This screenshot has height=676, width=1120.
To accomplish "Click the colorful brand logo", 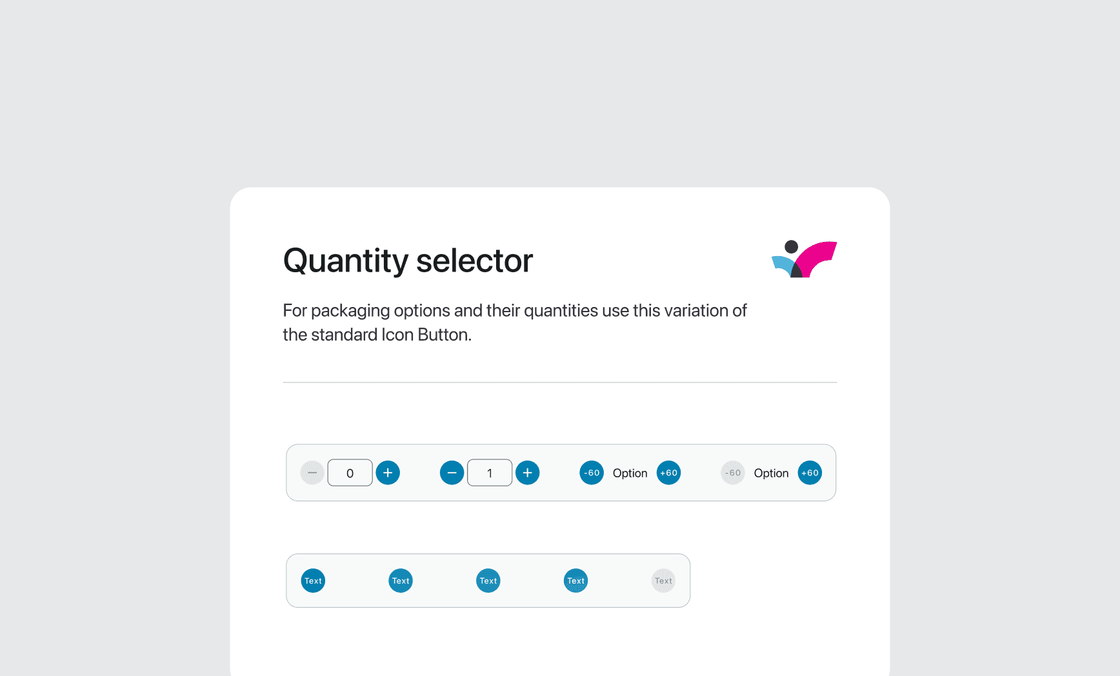I will click(805, 259).
